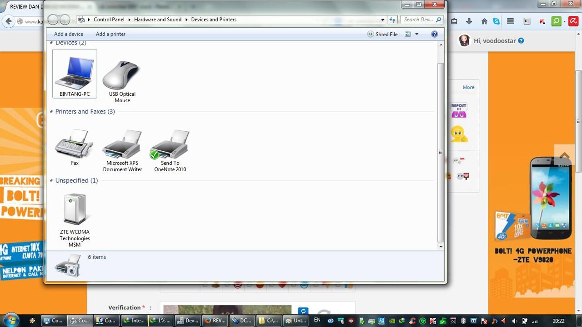Click Devices and Printers in the breadcrumb
This screenshot has width=582, height=327.
[x=214, y=20]
